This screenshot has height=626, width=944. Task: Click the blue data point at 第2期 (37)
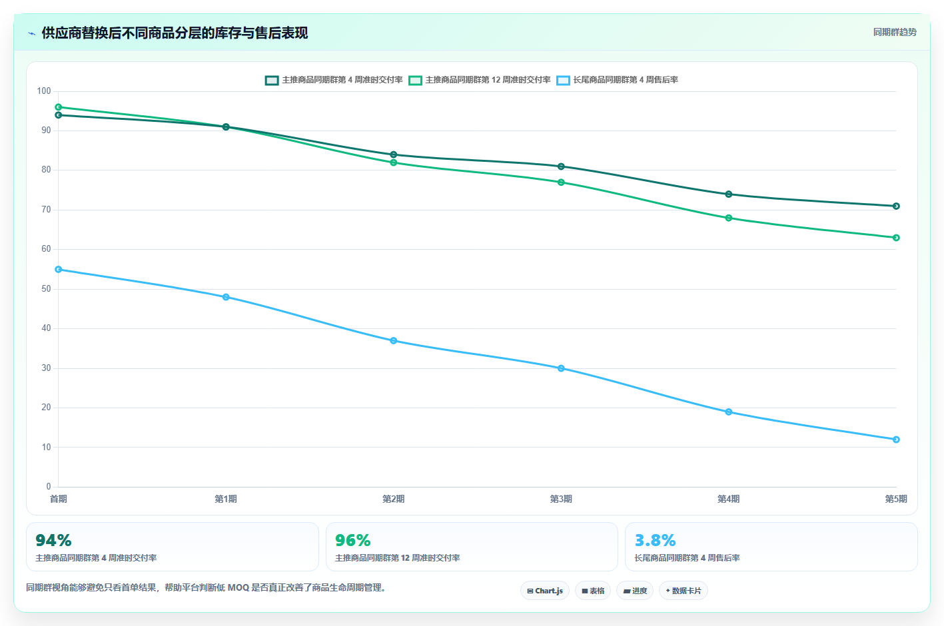coord(394,341)
